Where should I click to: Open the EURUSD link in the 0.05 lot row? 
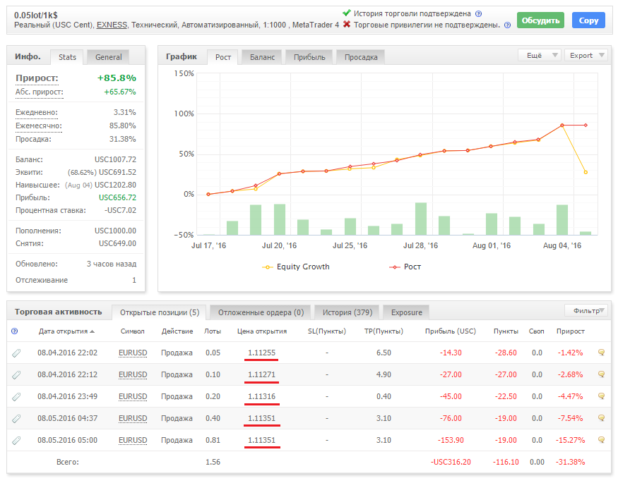pyautogui.click(x=133, y=353)
